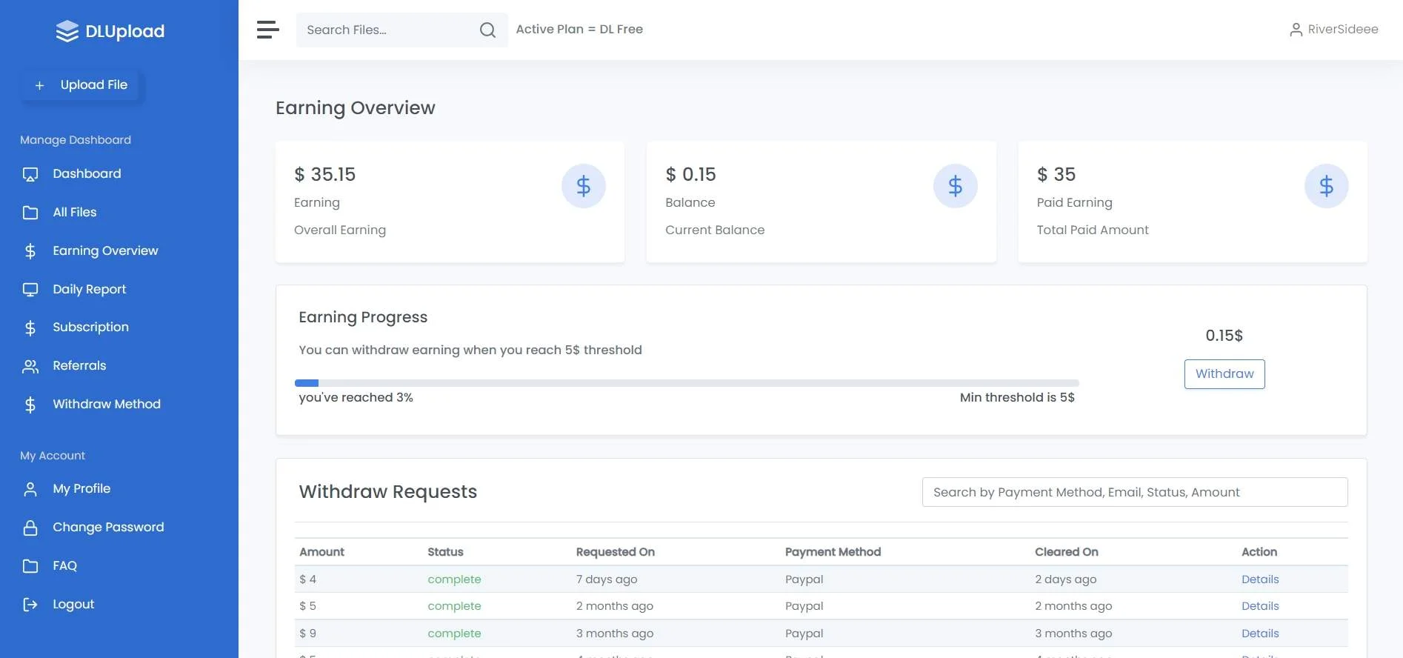Click 'Active Plan = DL Free' text
The image size is (1403, 658).
point(579,29)
